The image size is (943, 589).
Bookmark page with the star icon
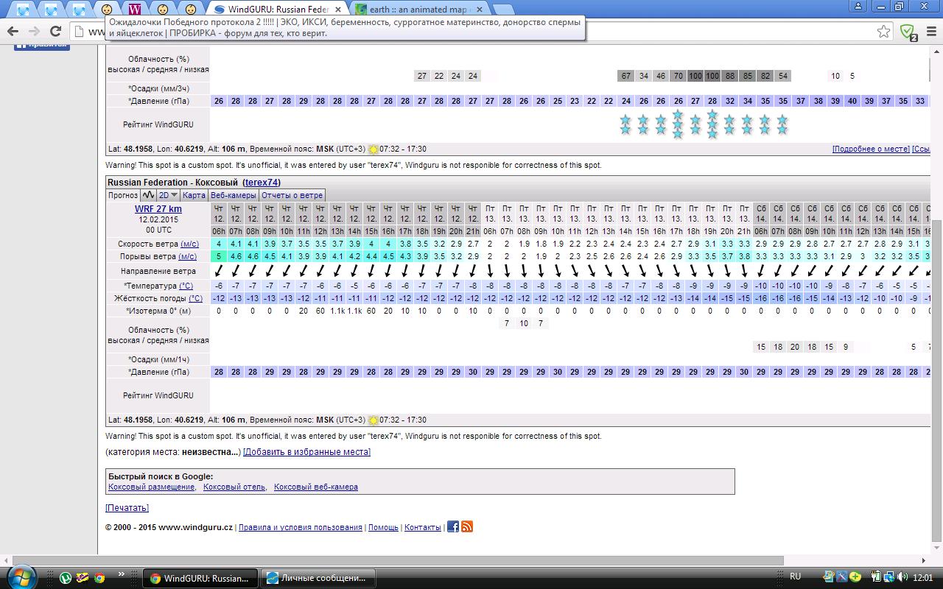(x=883, y=32)
